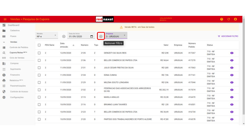Screen dimensions: 245x138
Task: Open the Empresa 3 - URUGUAI dropdown
Action: point(116,35)
